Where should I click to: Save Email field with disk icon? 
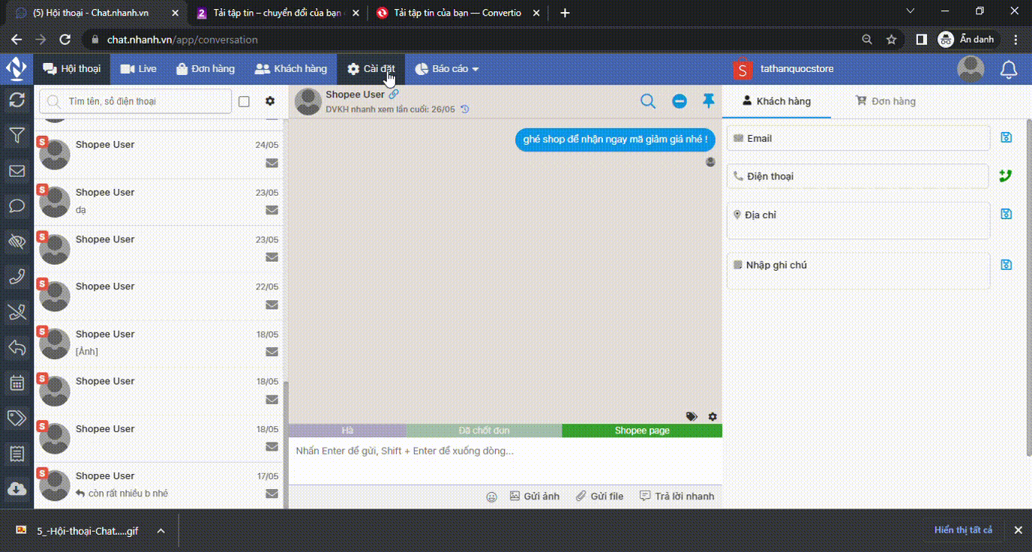pyautogui.click(x=1006, y=137)
